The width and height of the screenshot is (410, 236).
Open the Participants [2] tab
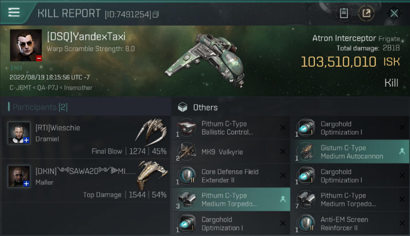(x=38, y=107)
